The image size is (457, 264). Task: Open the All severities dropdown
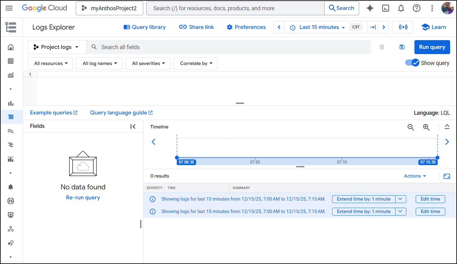(148, 63)
